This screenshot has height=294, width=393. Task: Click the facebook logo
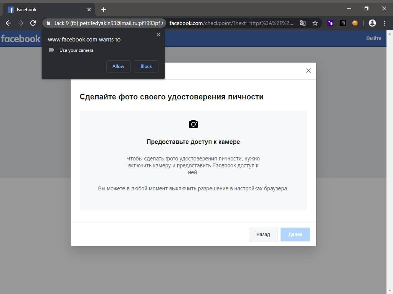point(20,39)
